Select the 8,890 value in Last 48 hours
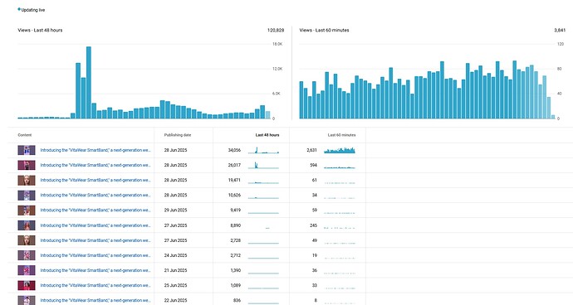 (235, 225)
